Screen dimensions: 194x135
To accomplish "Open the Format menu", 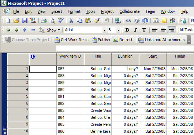I will (74, 11).
